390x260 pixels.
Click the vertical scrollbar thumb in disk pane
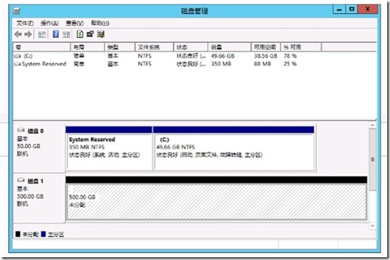(x=373, y=159)
